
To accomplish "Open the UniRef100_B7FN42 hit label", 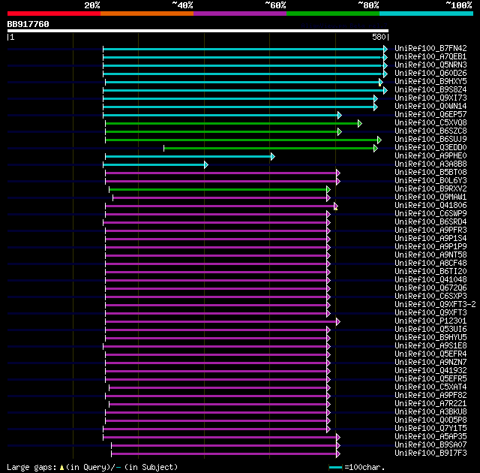I will tap(430, 48).
